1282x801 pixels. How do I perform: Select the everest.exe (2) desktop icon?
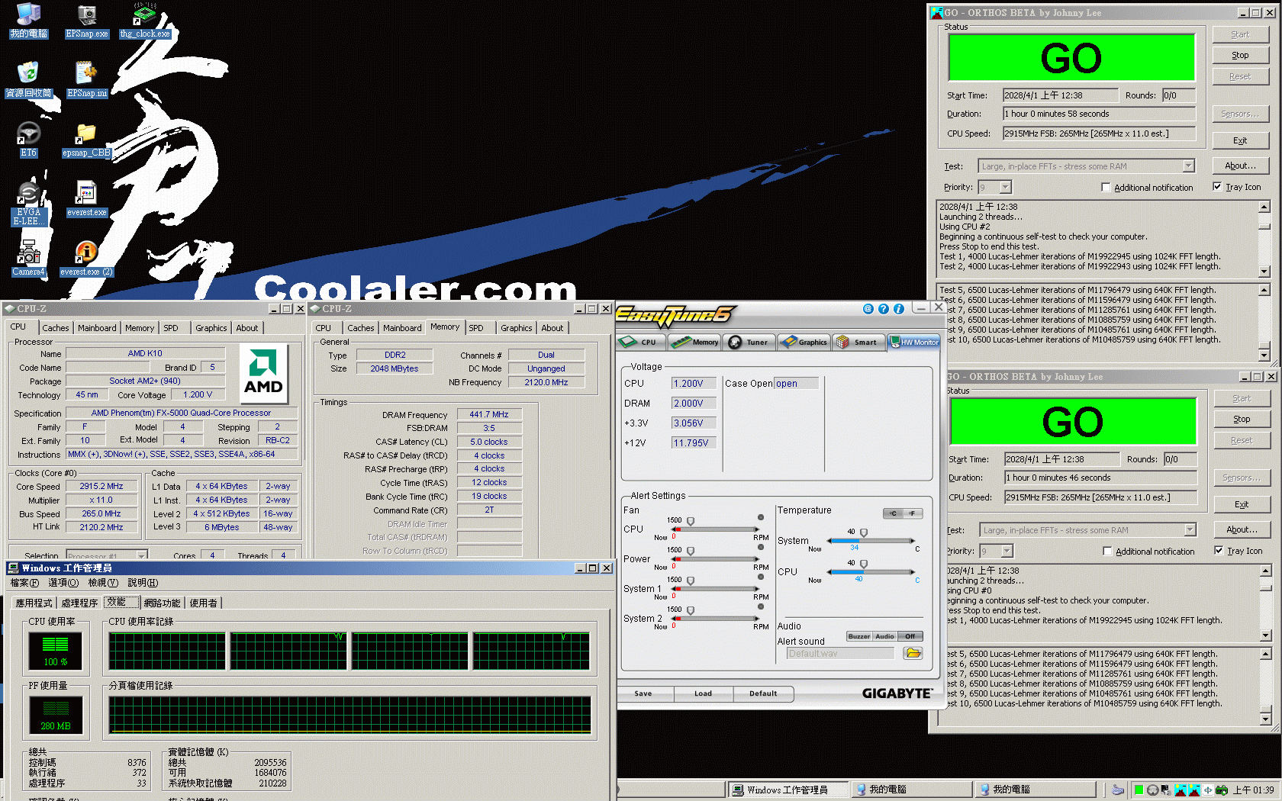click(86, 258)
